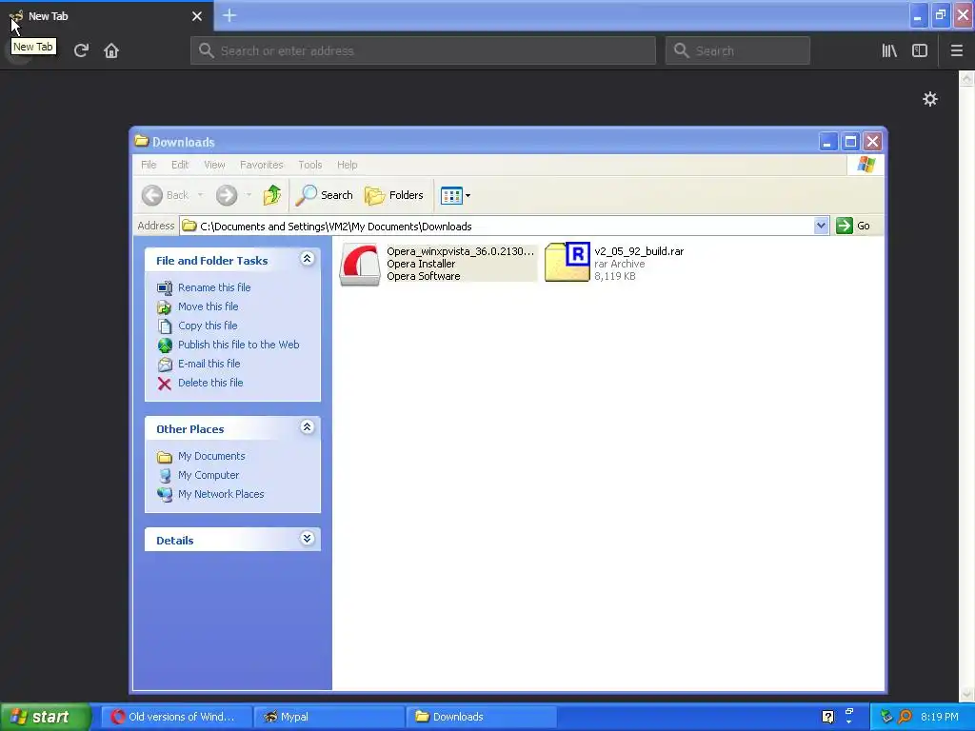Open a new browser tab with plus
The image size is (975, 731).
(229, 15)
